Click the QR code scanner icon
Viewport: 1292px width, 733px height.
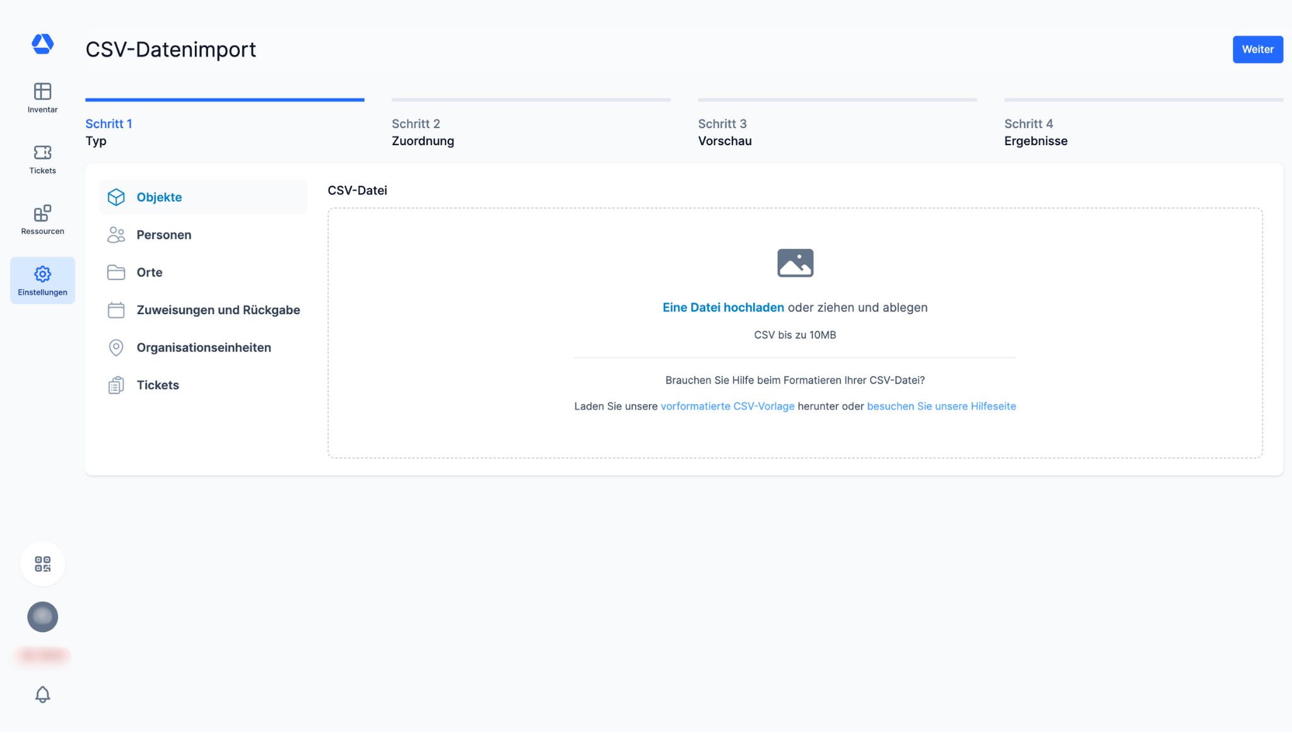42,564
